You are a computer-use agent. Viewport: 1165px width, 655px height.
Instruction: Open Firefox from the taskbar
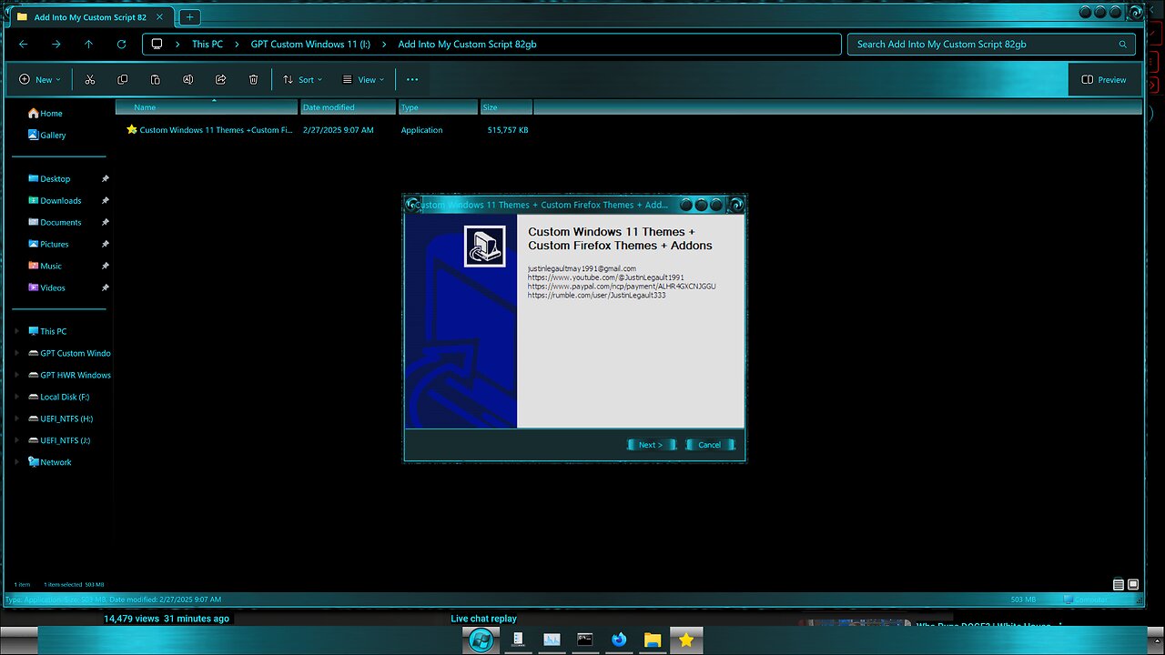coord(619,640)
